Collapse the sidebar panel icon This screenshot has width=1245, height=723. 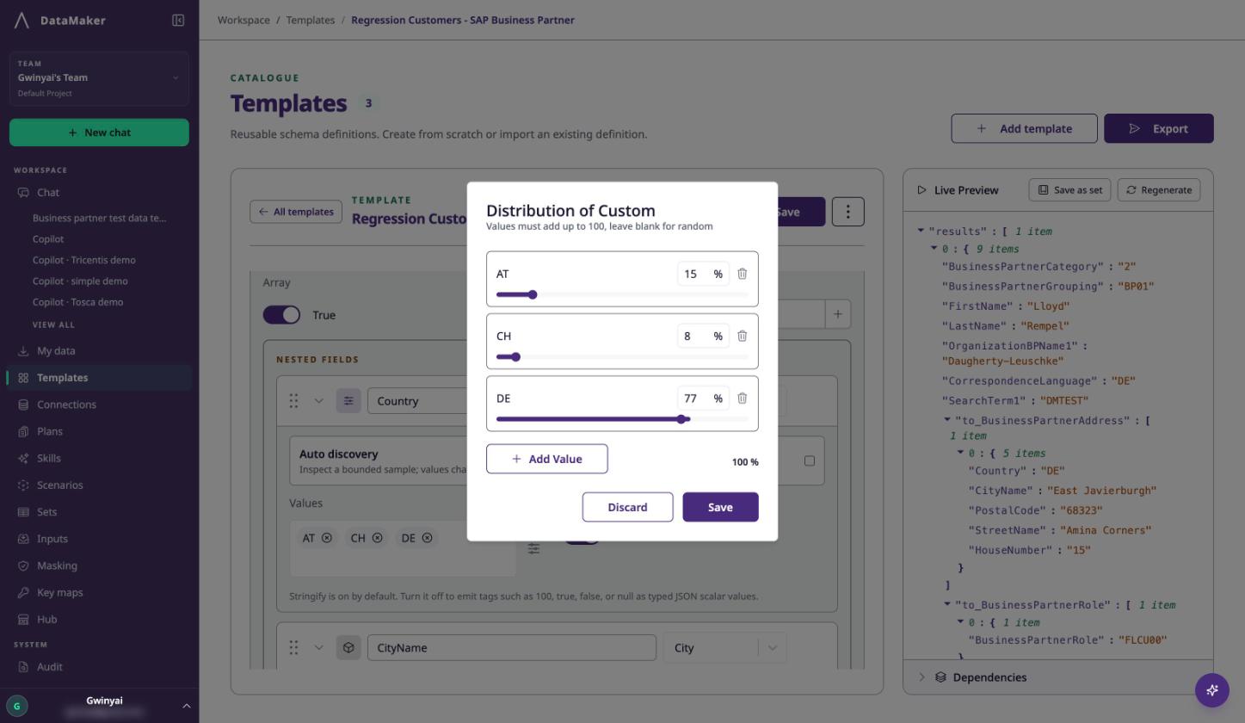click(x=178, y=20)
